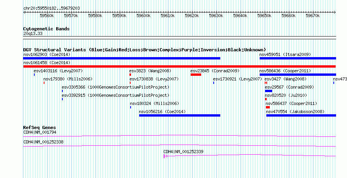Select the nsv1056216 blue gain bar
Viewport: 347px width, 178px height.
tap(180, 115)
